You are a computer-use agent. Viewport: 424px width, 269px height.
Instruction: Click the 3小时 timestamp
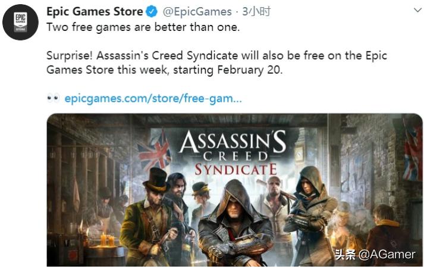pyautogui.click(x=256, y=12)
